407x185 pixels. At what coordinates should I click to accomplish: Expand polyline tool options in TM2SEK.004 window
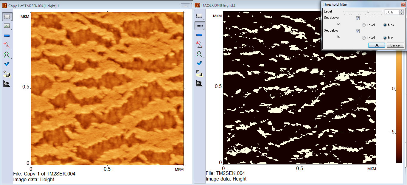click(x=204, y=57)
